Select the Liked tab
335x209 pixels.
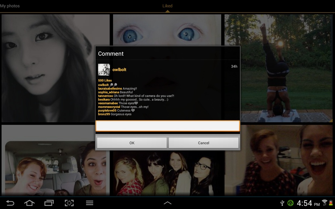point(167,6)
